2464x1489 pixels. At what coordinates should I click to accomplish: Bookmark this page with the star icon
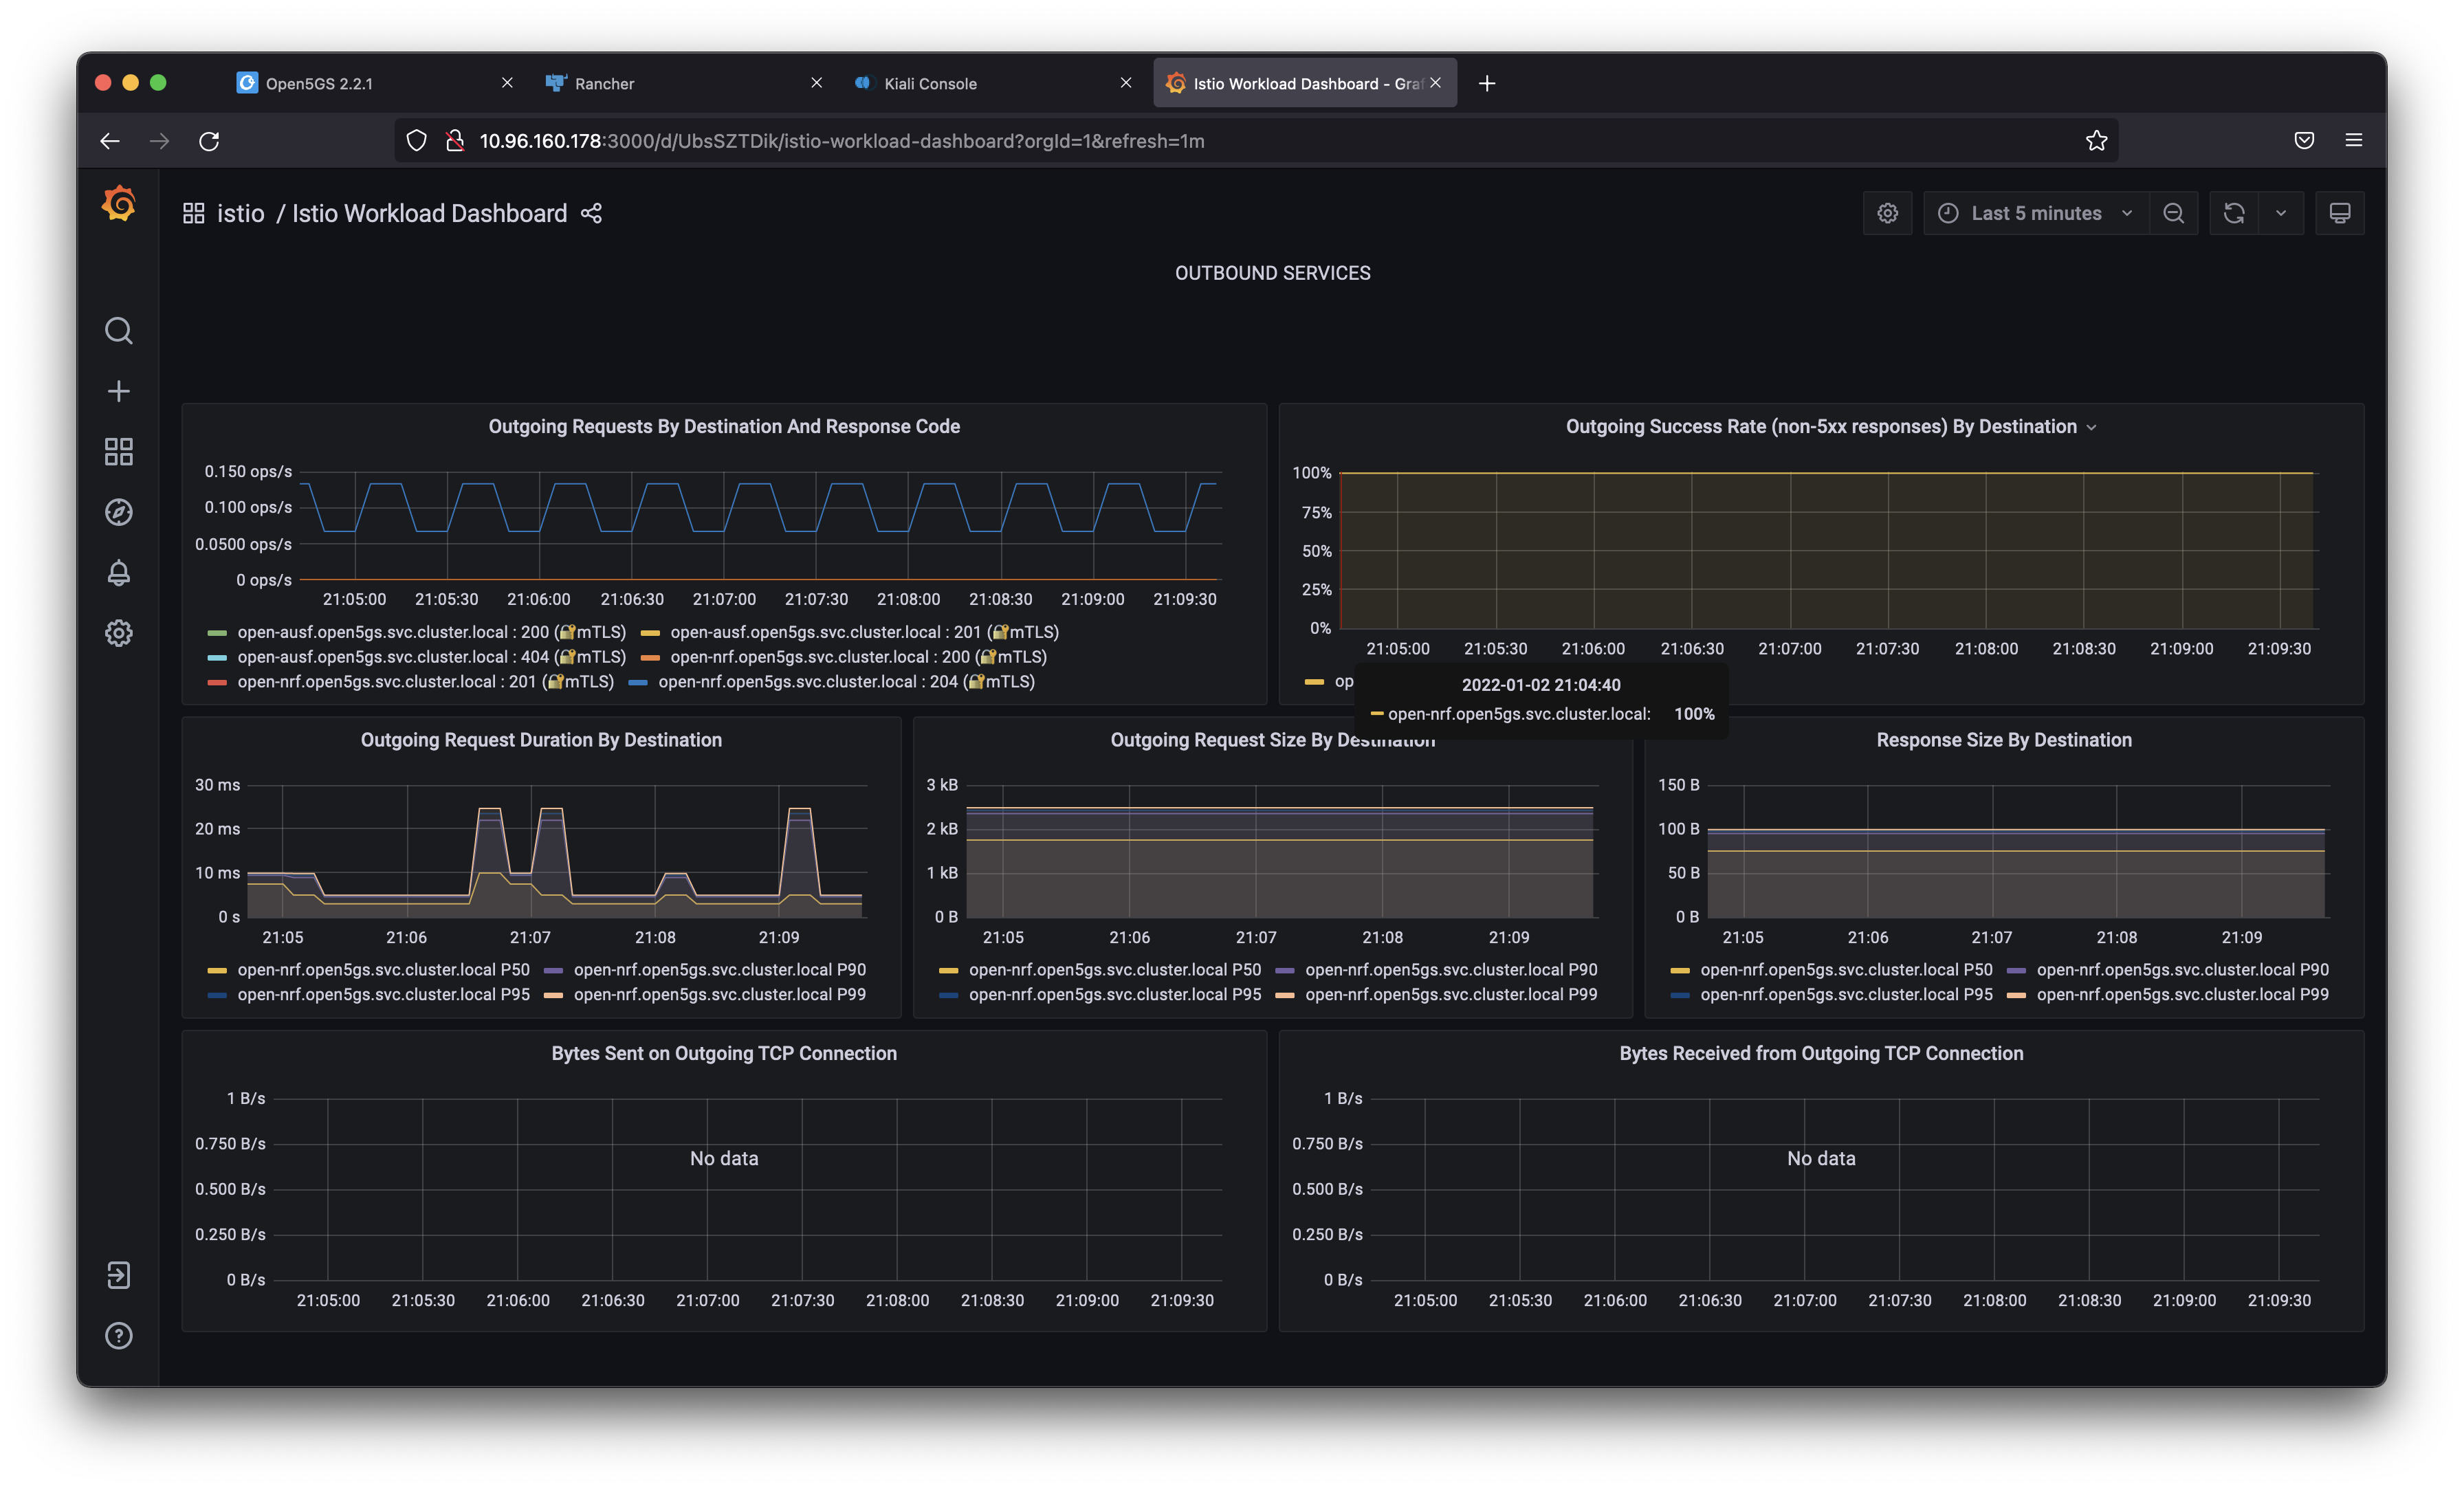click(x=2096, y=141)
